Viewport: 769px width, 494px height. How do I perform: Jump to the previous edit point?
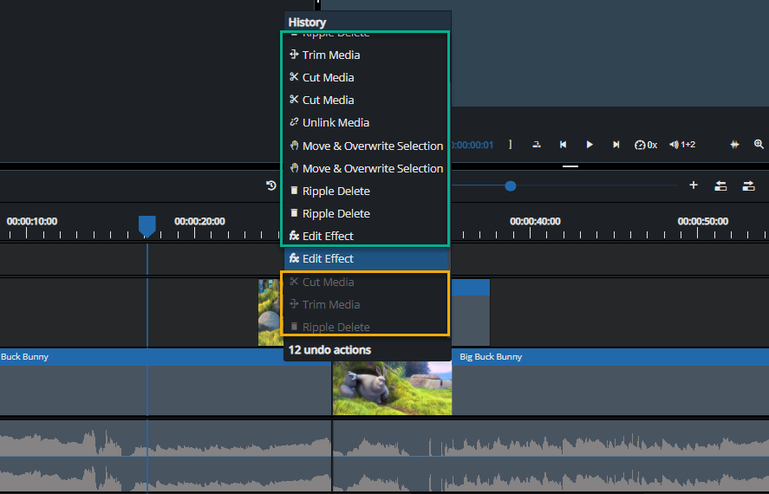(563, 145)
